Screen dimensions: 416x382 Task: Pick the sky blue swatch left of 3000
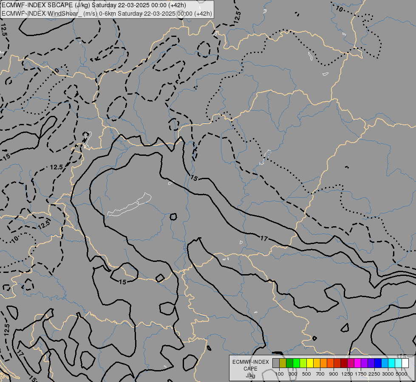(x=385, y=363)
